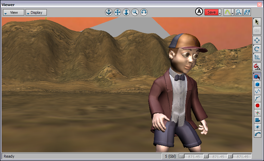Select the Zoom magnifier navigation icon
Viewport: 264px width, 161px height.
tap(135, 12)
